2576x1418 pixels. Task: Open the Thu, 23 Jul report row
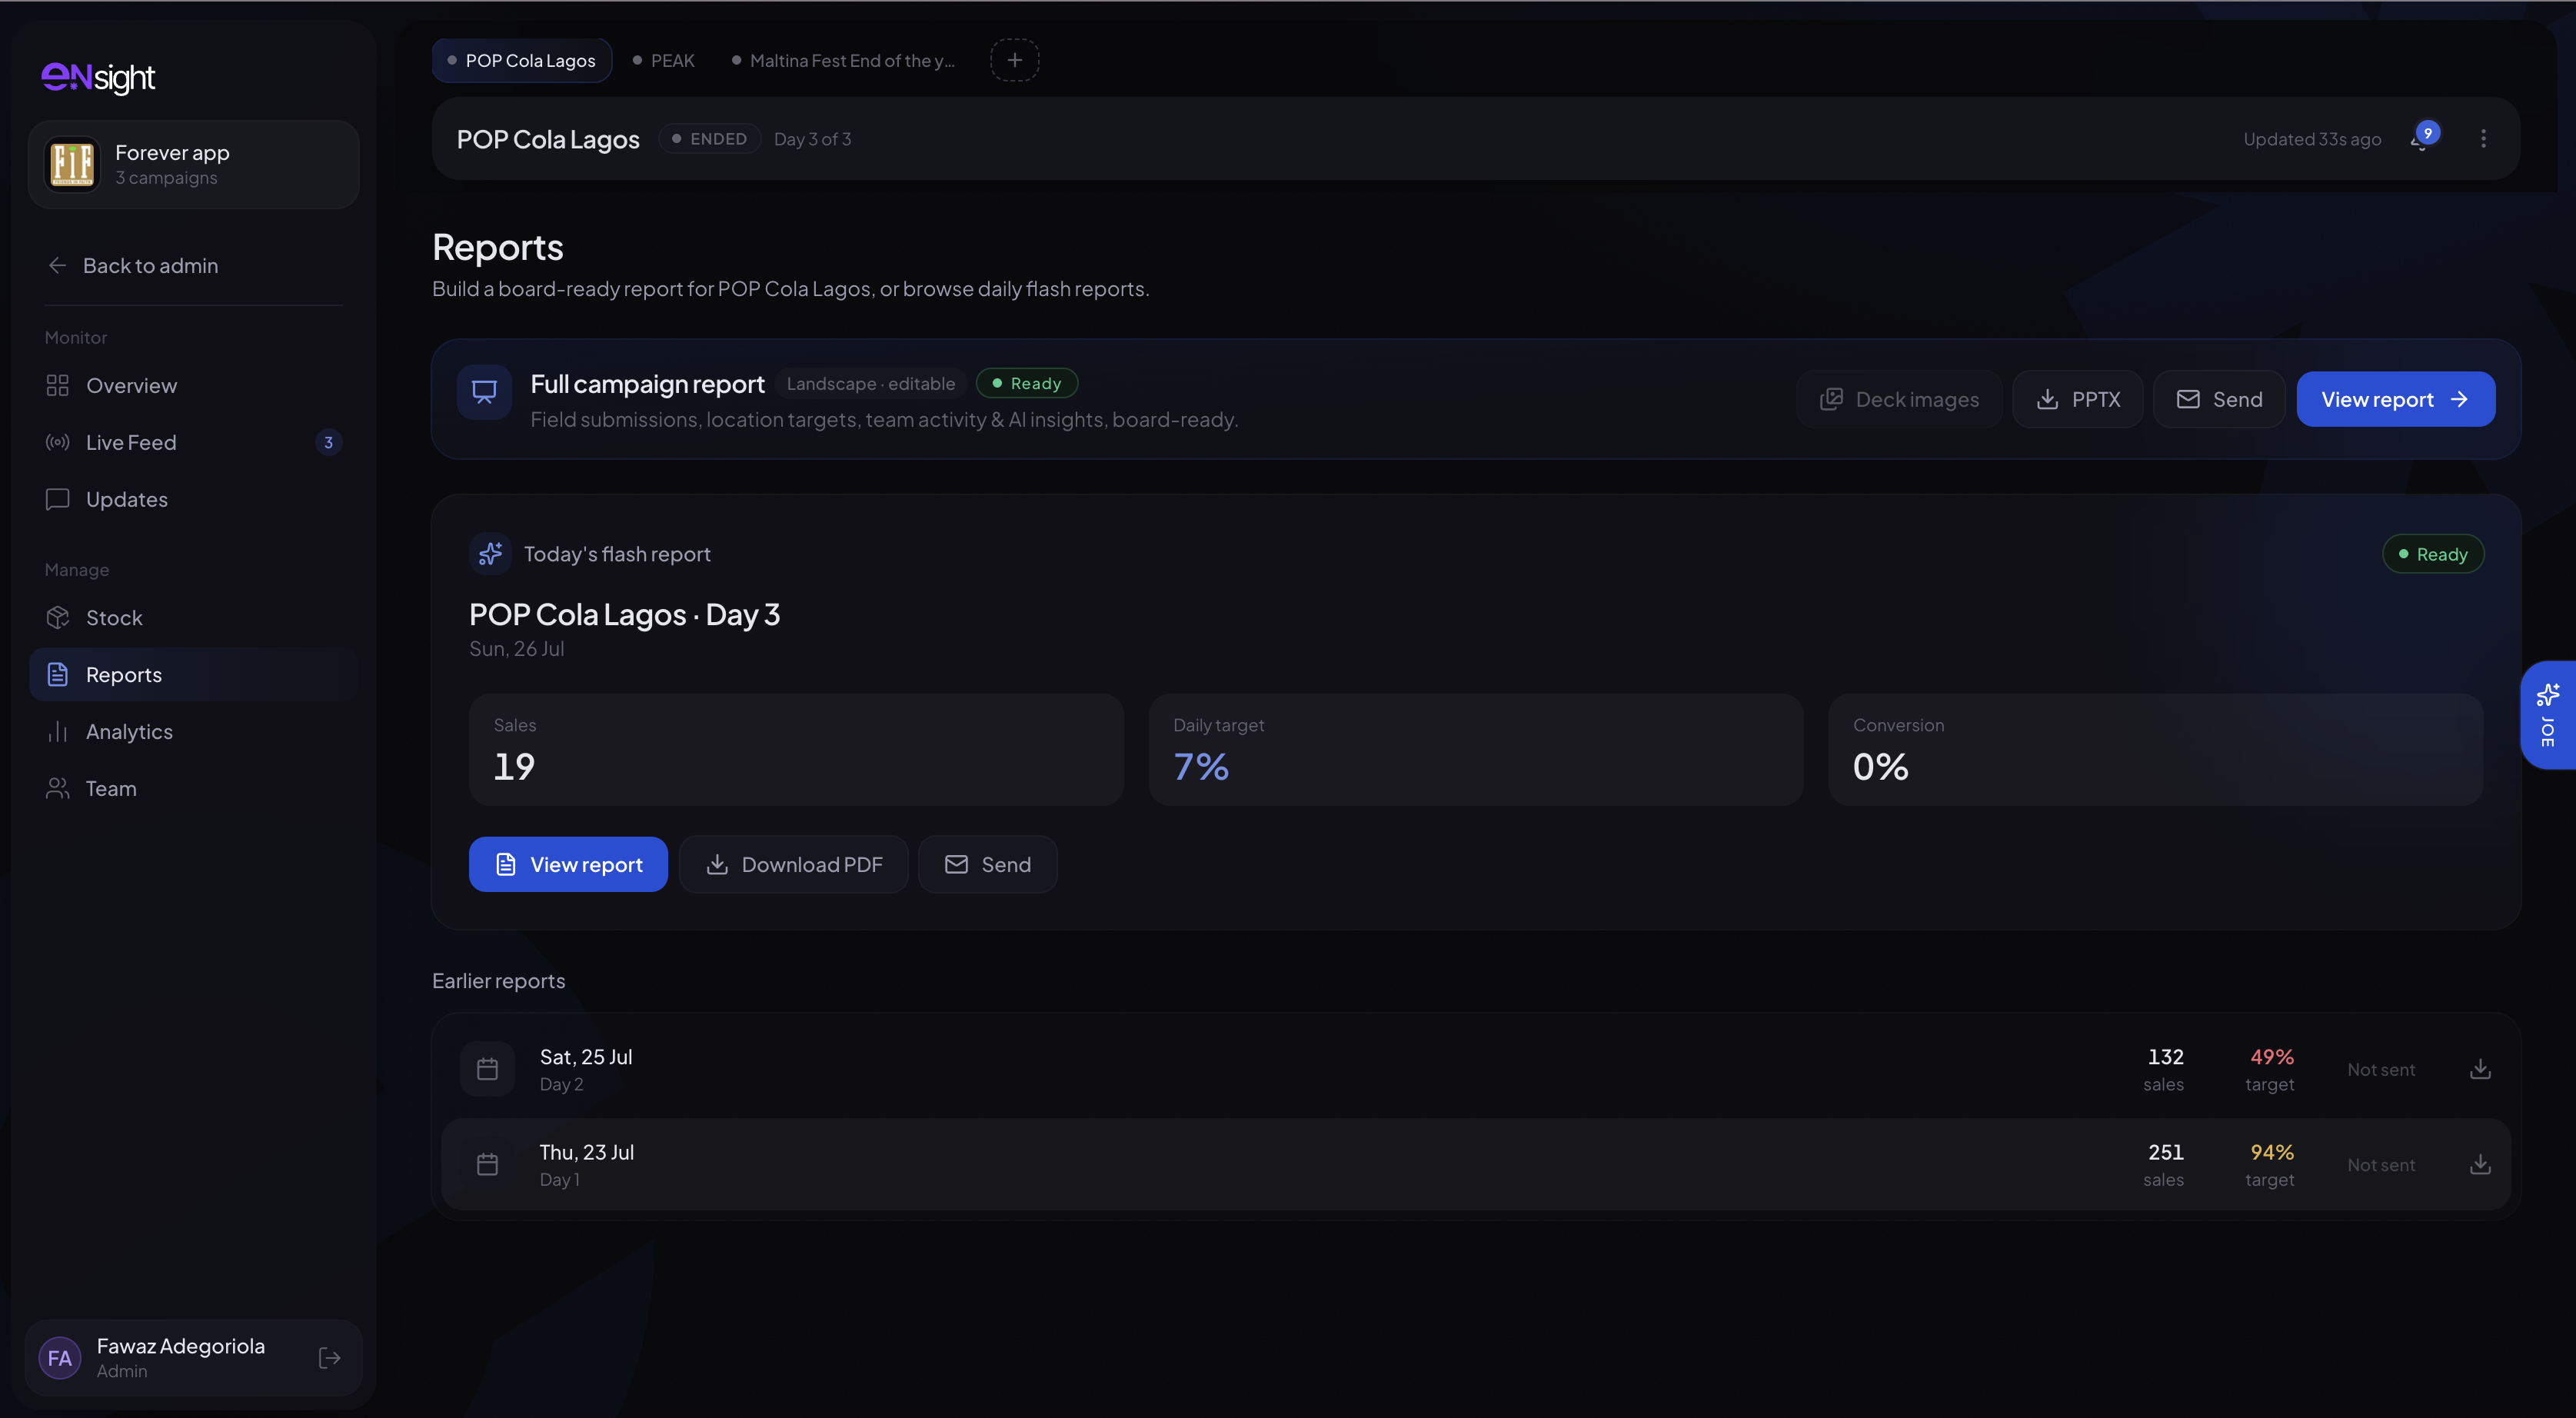1476,1164
